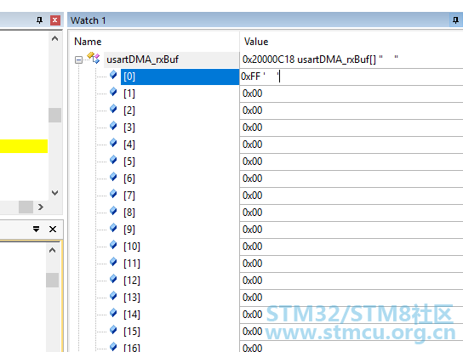Image resolution: width=463 pixels, height=352 pixels.
Task: Click the blue icon for element [12]
Action: [x=113, y=279]
